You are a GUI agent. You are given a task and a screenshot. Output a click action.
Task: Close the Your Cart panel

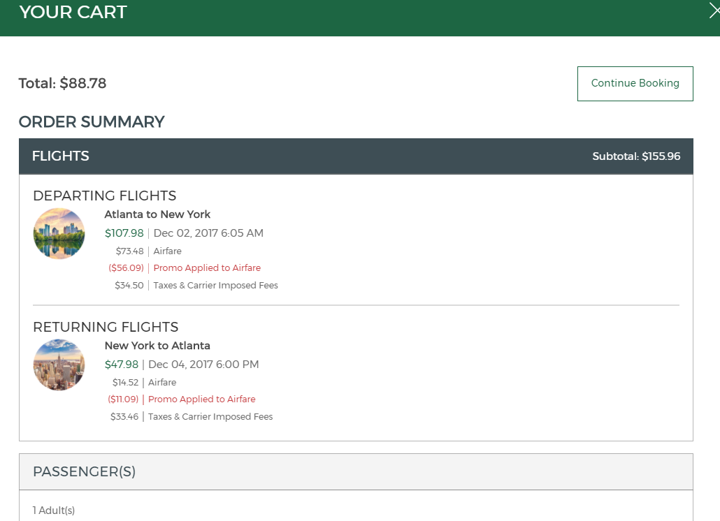[x=714, y=11]
